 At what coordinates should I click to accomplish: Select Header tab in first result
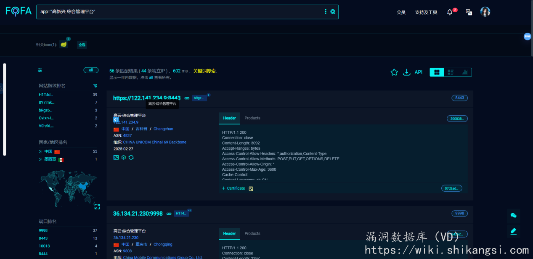click(x=229, y=118)
